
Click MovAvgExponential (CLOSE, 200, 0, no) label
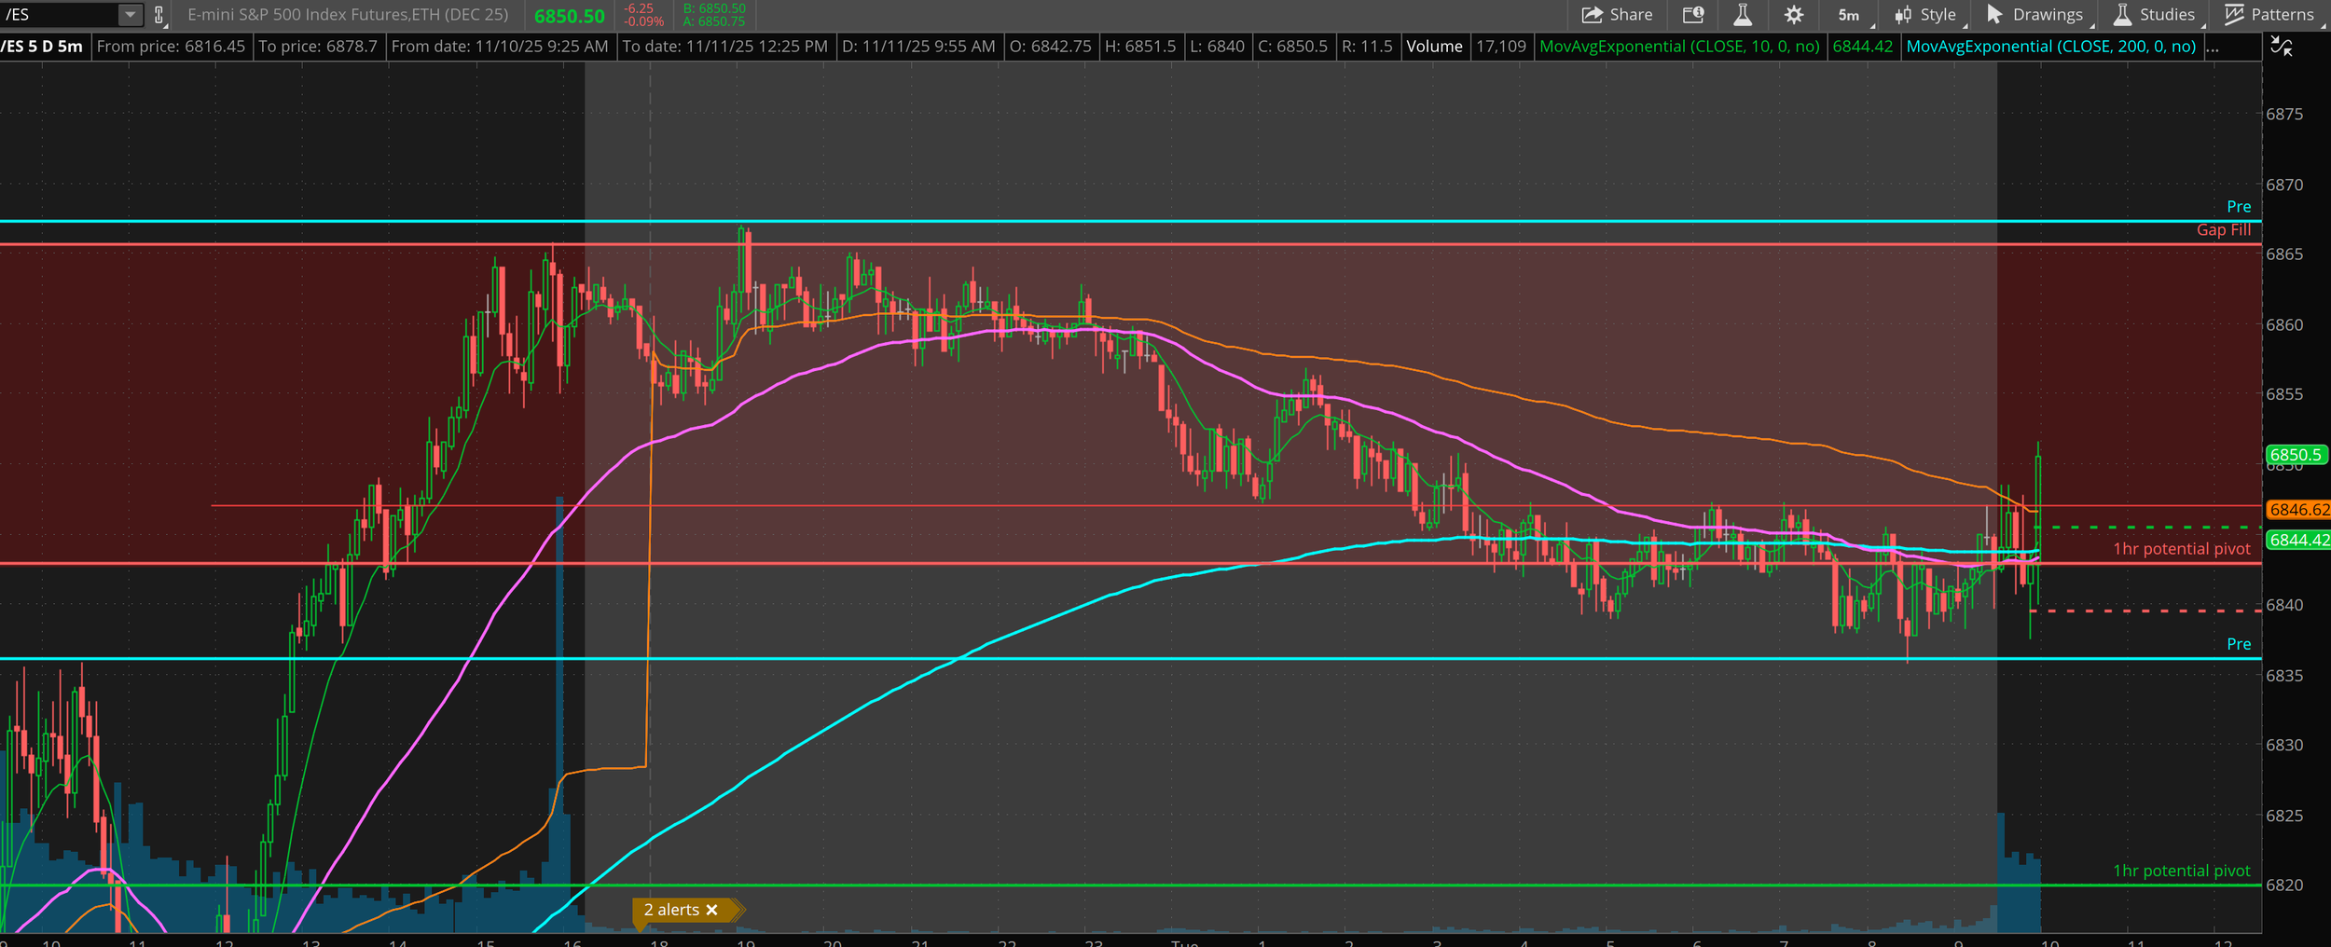[2050, 47]
